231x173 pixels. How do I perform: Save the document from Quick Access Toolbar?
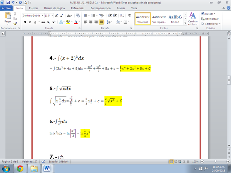tap(8, 3)
